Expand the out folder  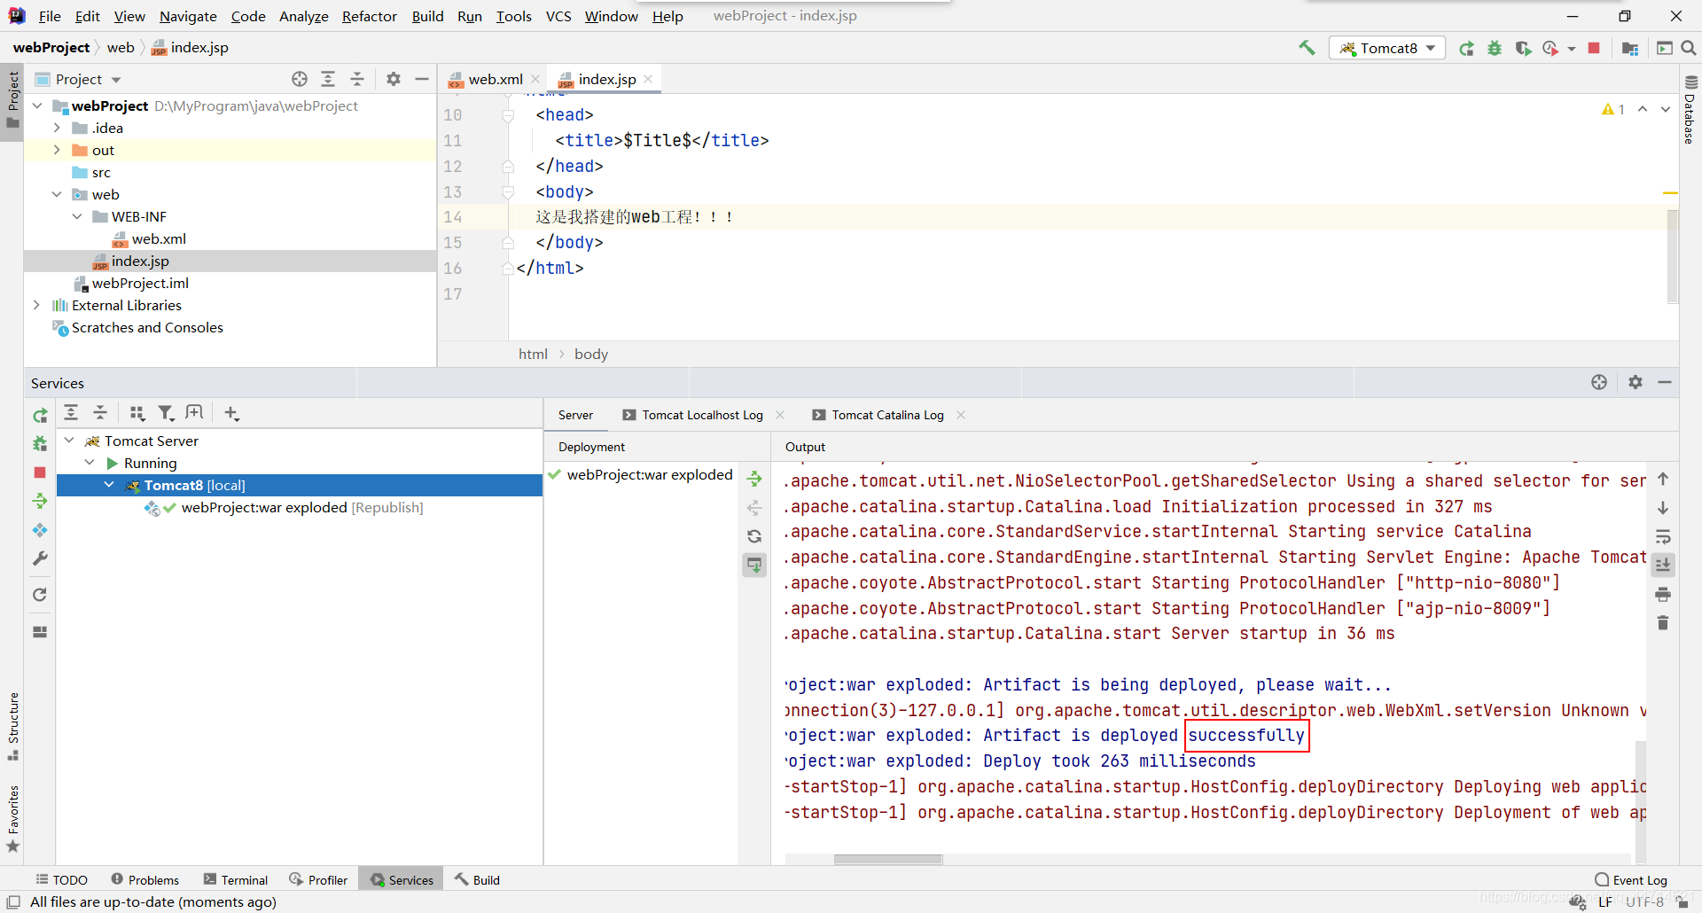click(57, 150)
